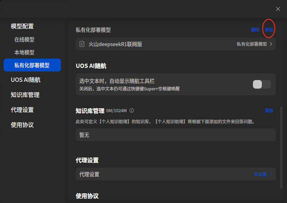Screen dimensions: 287x203
Task: Click the 关闭后，选中文本仍可通过快捷键 hint text
Action: point(129,89)
